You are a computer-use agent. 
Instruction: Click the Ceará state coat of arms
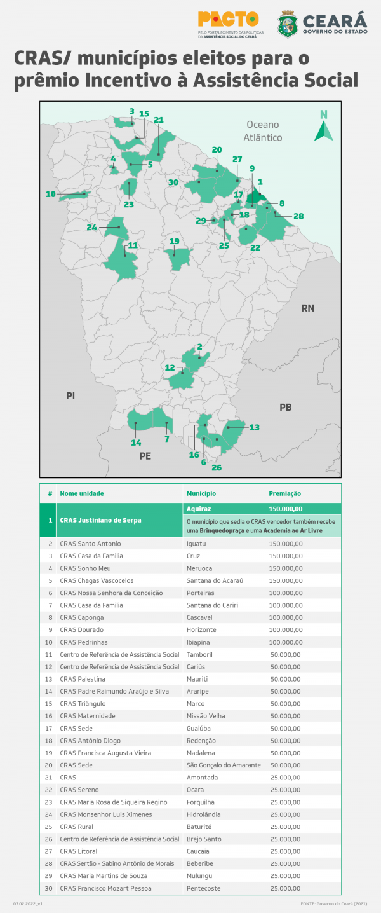(288, 24)
